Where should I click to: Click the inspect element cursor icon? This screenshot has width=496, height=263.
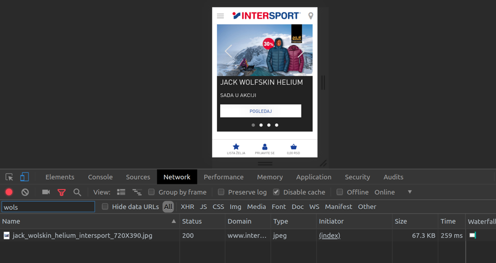(x=10, y=177)
